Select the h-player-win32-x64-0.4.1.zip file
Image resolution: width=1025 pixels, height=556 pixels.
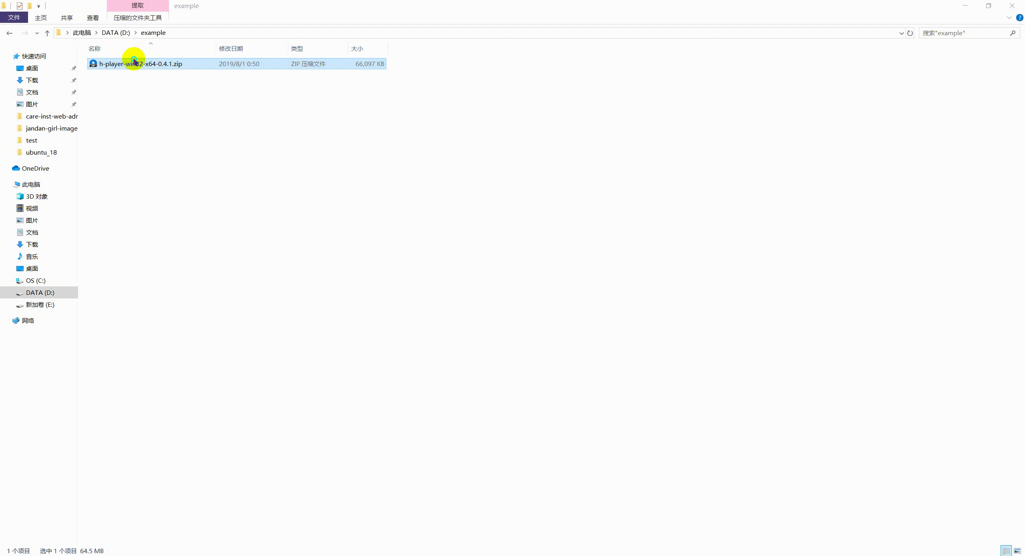coord(141,64)
